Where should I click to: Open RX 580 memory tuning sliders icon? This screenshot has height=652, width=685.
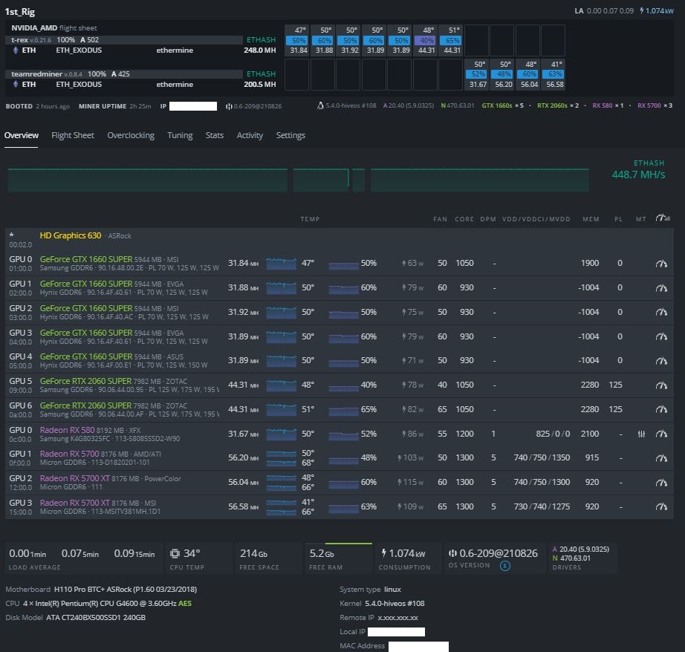tap(641, 434)
